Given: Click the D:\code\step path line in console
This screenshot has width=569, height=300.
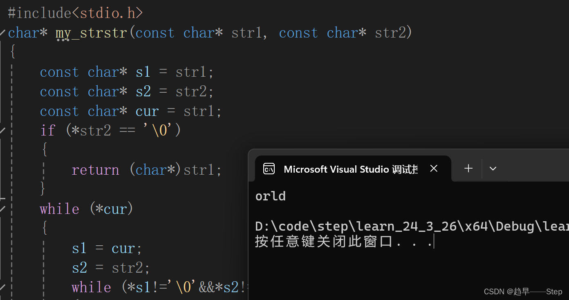Looking at the screenshot, I should [412, 226].
